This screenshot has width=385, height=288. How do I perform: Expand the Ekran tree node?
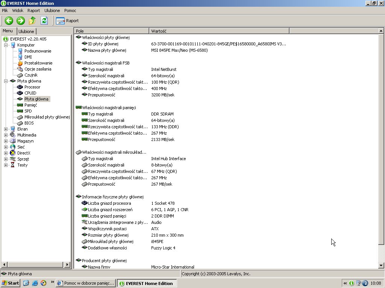coord(6,129)
